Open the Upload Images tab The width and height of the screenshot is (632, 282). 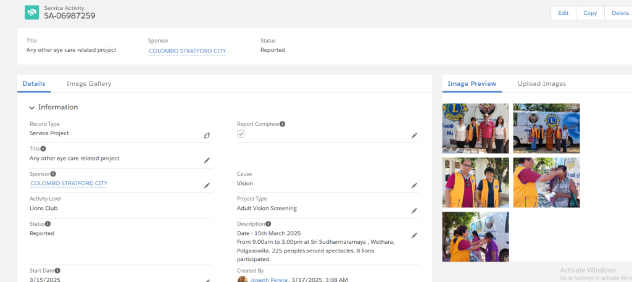542,84
